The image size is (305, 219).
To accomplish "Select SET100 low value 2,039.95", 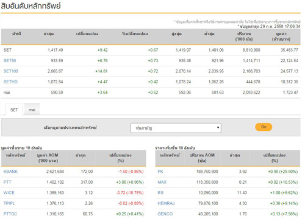I will click(216, 71).
